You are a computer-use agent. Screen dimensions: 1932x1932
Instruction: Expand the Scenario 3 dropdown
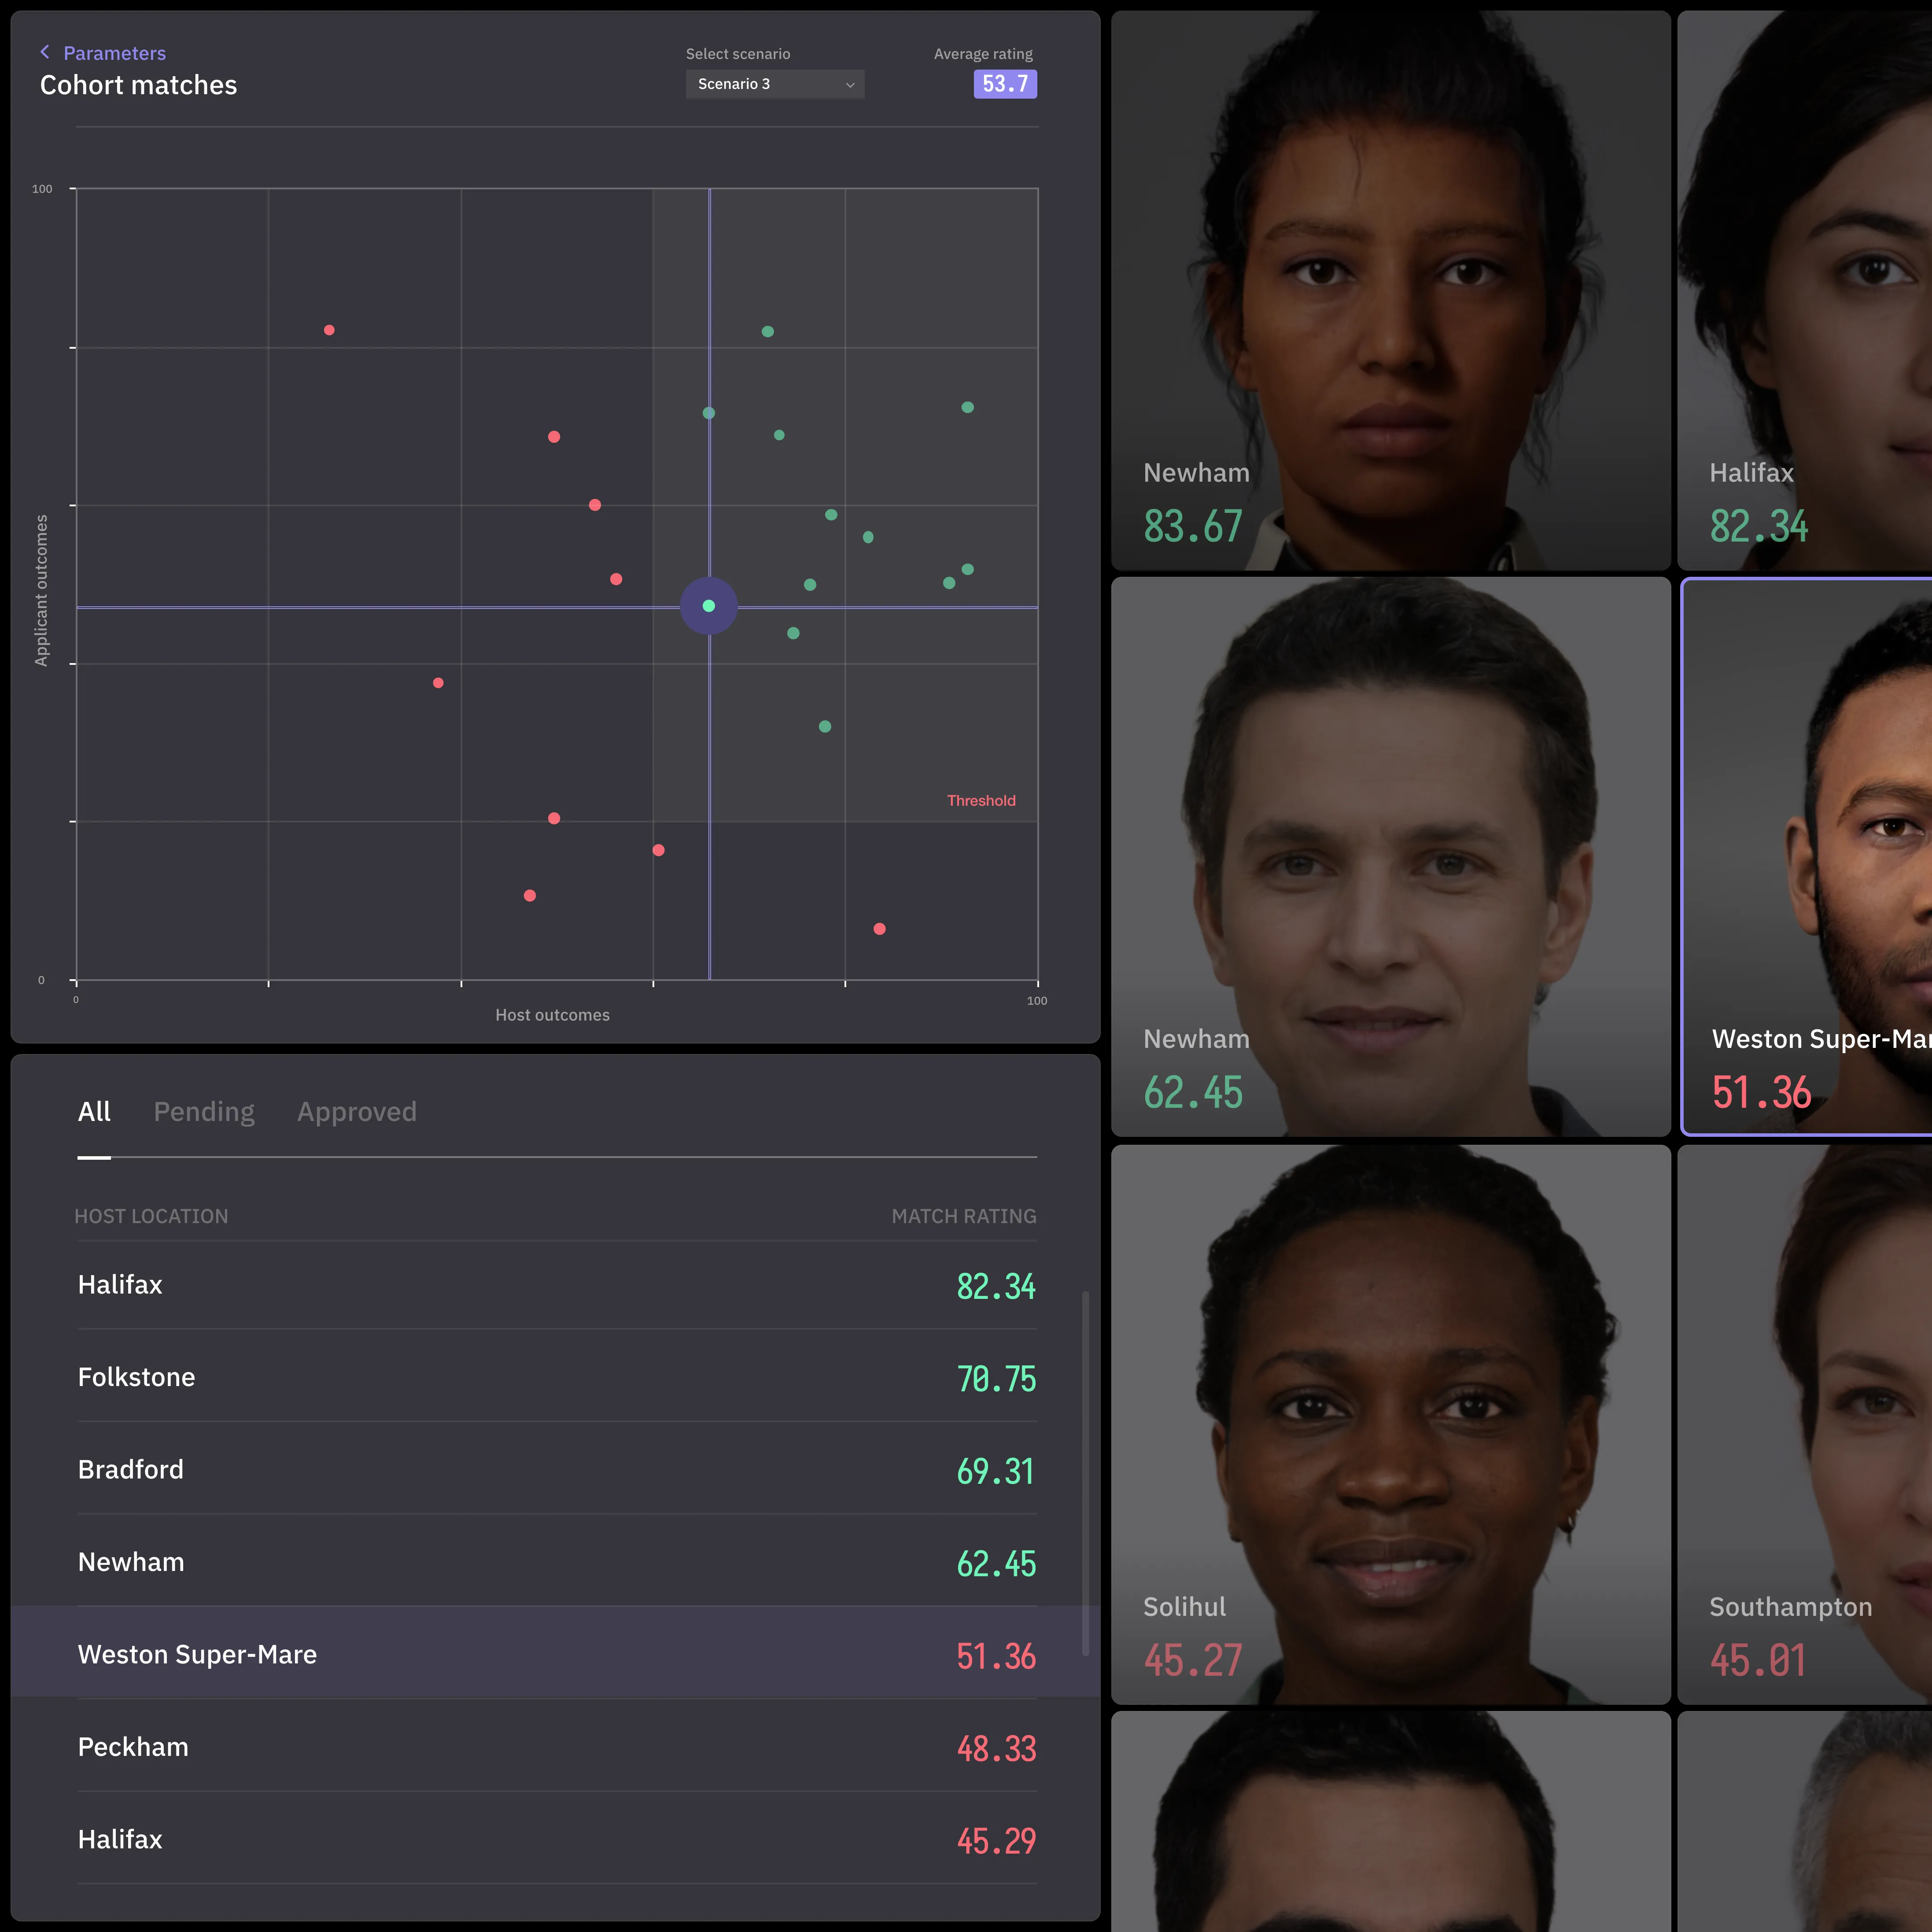point(774,84)
